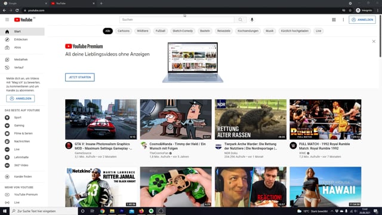This screenshot has width=382, height=215.
Task: Bookmark this page with the star
Action: click(x=350, y=10)
